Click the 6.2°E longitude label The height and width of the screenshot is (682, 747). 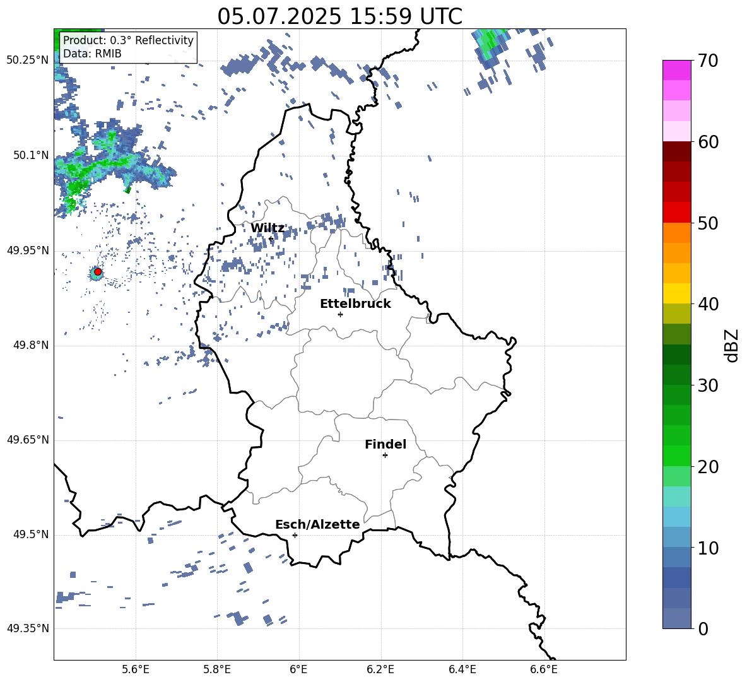coord(380,669)
